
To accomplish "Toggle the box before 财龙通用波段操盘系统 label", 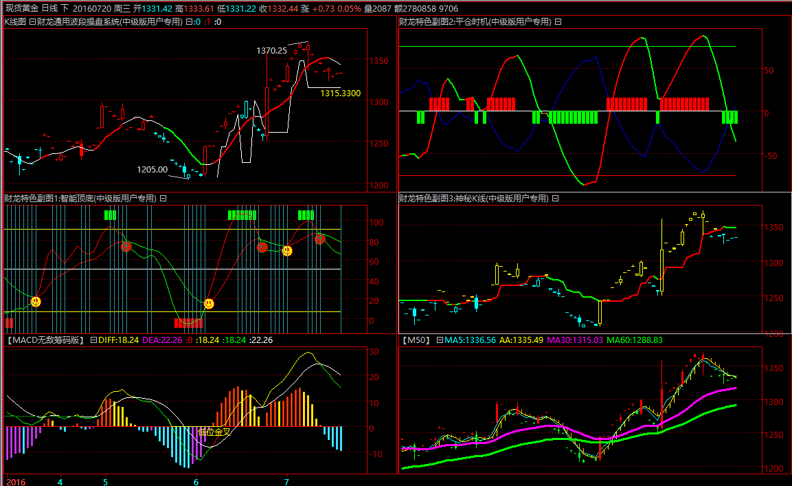I will 32,22.
